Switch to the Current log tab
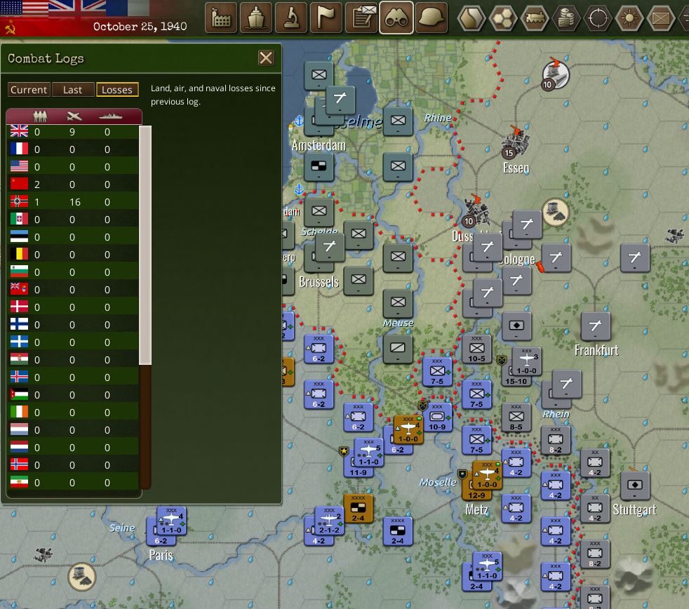This screenshot has width=689, height=609. [x=29, y=90]
